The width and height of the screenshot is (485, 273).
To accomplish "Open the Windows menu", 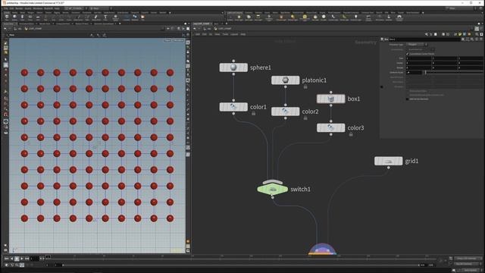I will coord(38,8).
